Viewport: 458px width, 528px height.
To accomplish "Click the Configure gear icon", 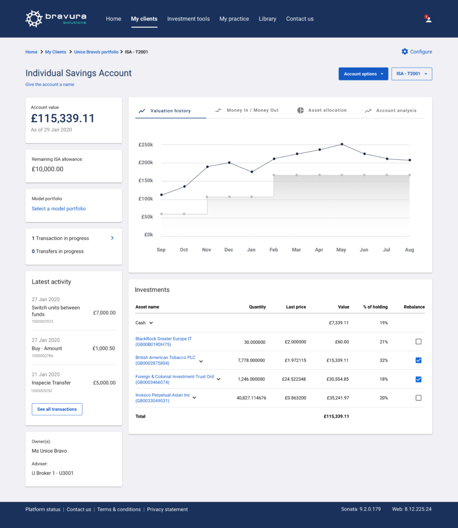I will click(404, 52).
